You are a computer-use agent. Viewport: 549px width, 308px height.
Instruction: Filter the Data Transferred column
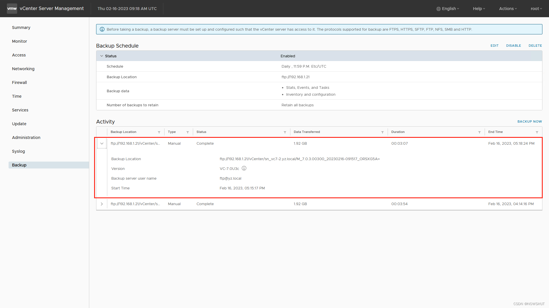[x=382, y=132]
